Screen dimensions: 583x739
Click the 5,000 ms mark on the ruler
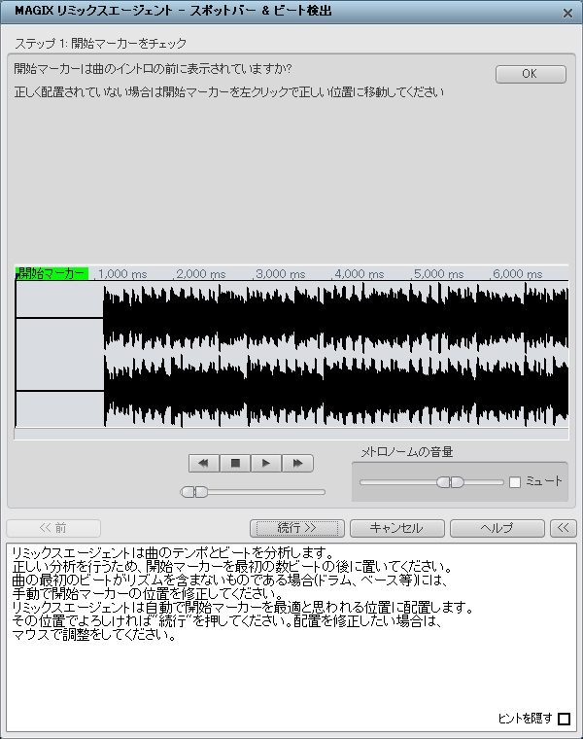(439, 274)
